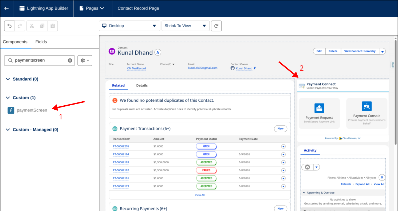The width and height of the screenshot is (398, 211).
Task: Open the email activity dropdown arrow
Action: 316,167
